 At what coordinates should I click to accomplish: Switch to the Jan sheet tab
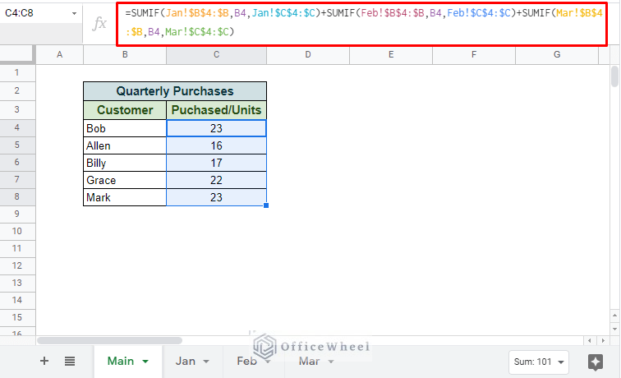tap(186, 361)
